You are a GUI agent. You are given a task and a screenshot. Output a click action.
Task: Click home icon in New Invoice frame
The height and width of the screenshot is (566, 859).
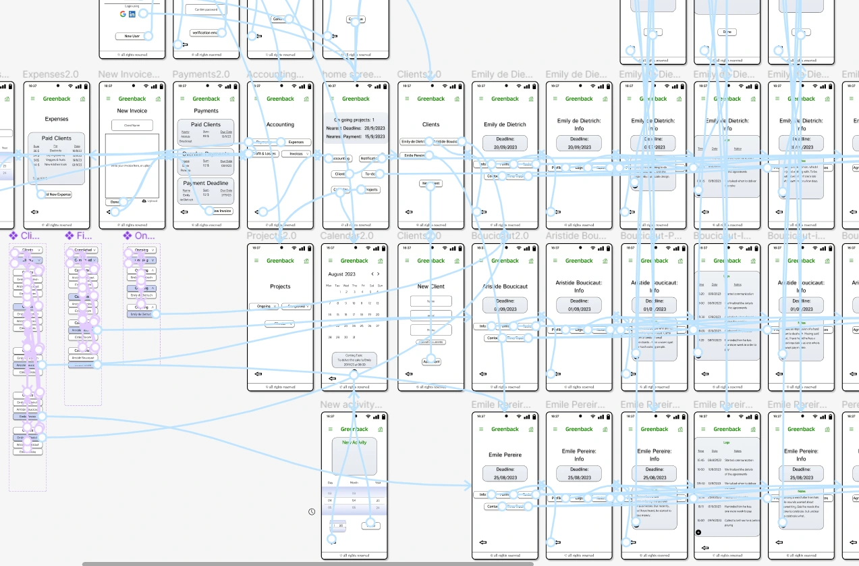pyautogui.click(x=157, y=99)
